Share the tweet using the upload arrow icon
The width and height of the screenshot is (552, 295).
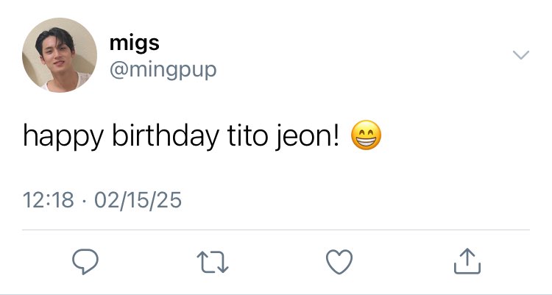467,261
